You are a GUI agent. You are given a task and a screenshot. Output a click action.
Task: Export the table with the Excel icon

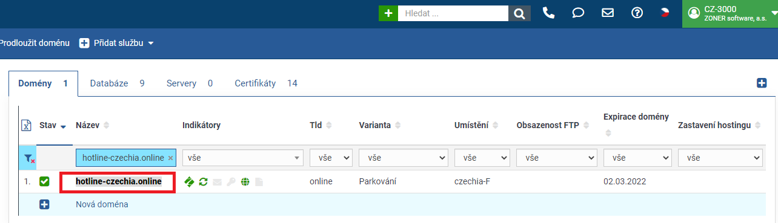pyautogui.click(x=26, y=126)
